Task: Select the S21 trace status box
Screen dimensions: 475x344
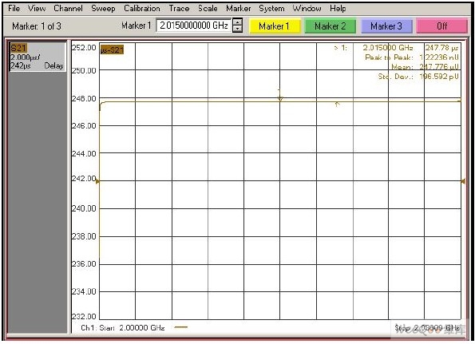Action: coord(38,57)
